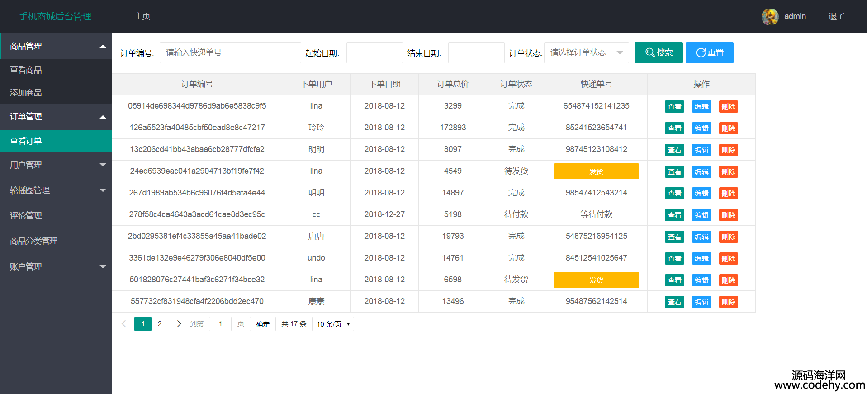Edit order 05914de698344d97
Viewport: 867px width, 394px height.
(x=701, y=106)
